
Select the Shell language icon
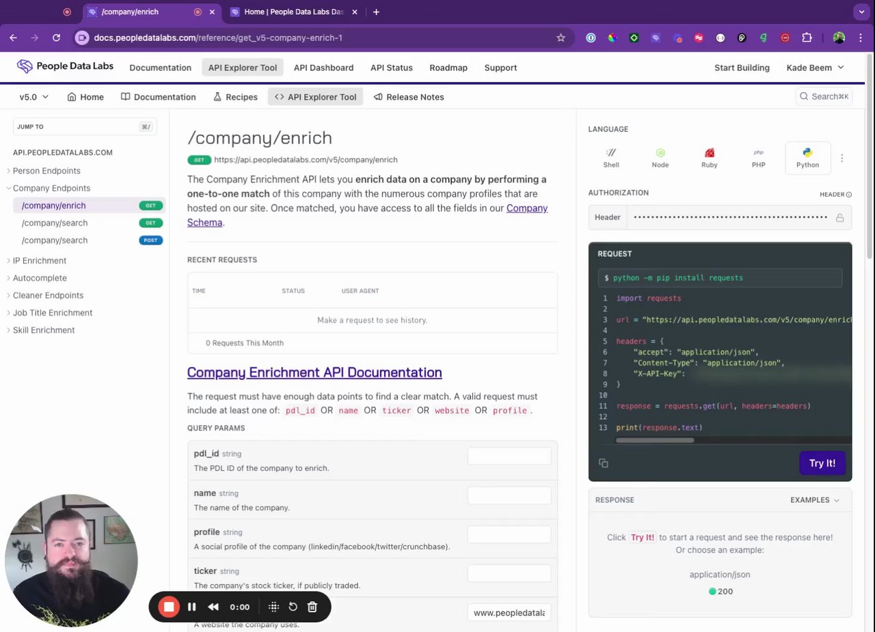click(611, 158)
